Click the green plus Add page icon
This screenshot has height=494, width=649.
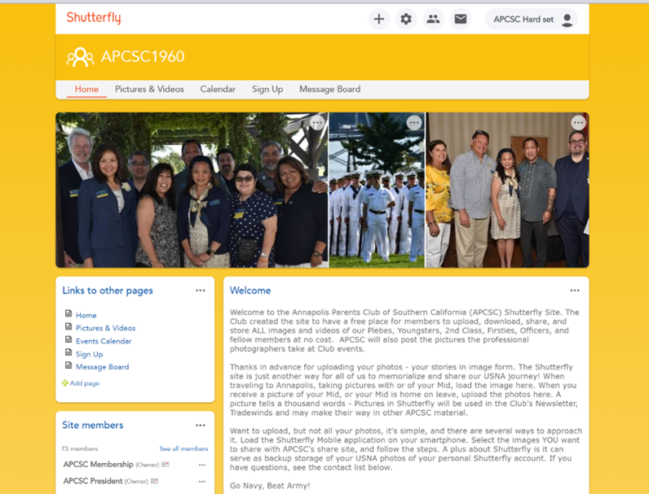click(x=65, y=383)
